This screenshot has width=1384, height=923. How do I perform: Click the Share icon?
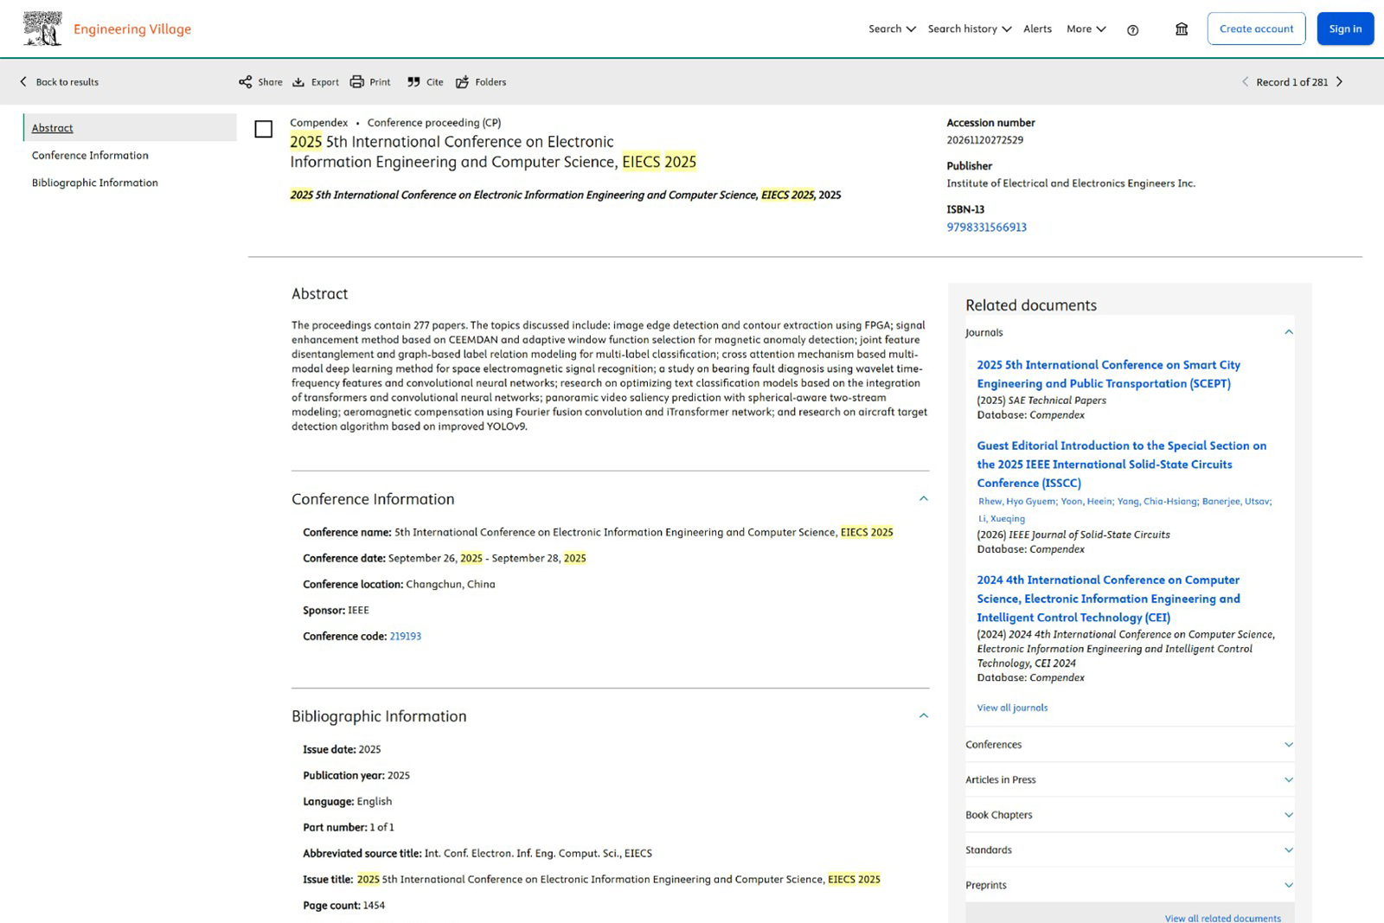246,82
